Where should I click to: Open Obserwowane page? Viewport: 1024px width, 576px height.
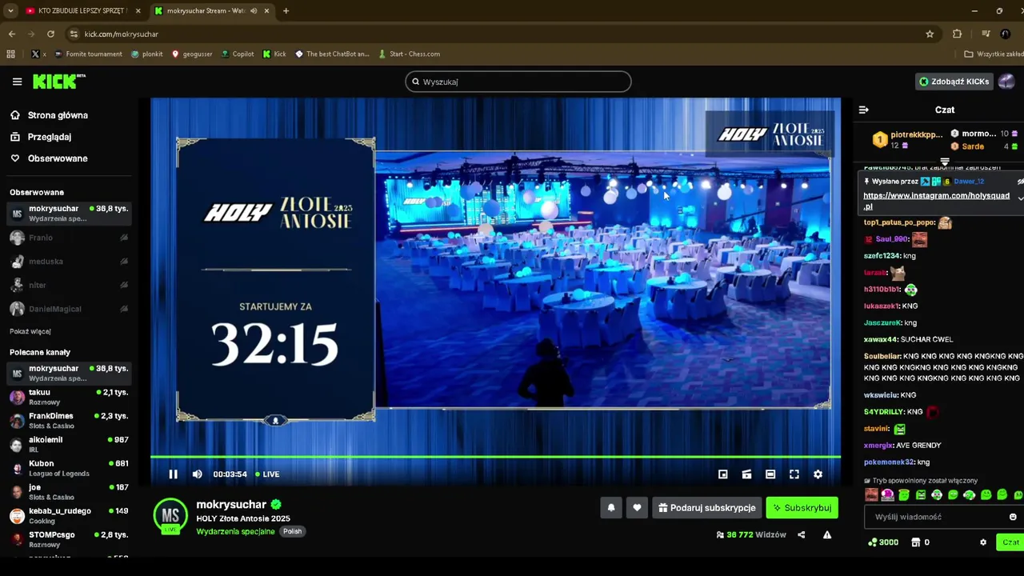[58, 158]
